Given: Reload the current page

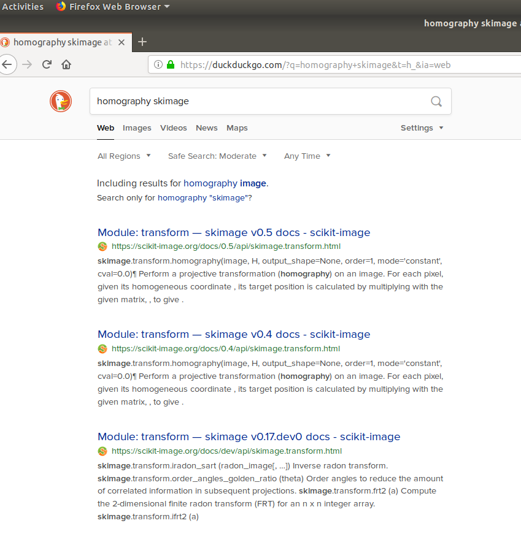Looking at the screenshot, I should (x=47, y=64).
